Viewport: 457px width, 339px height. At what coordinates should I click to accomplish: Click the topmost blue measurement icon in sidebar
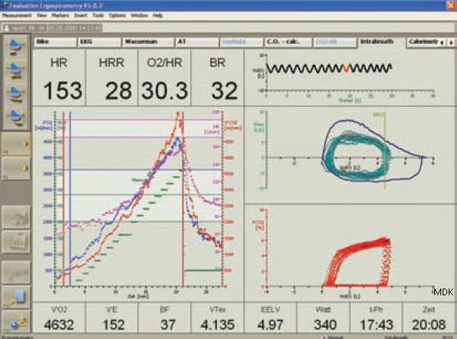(x=16, y=47)
